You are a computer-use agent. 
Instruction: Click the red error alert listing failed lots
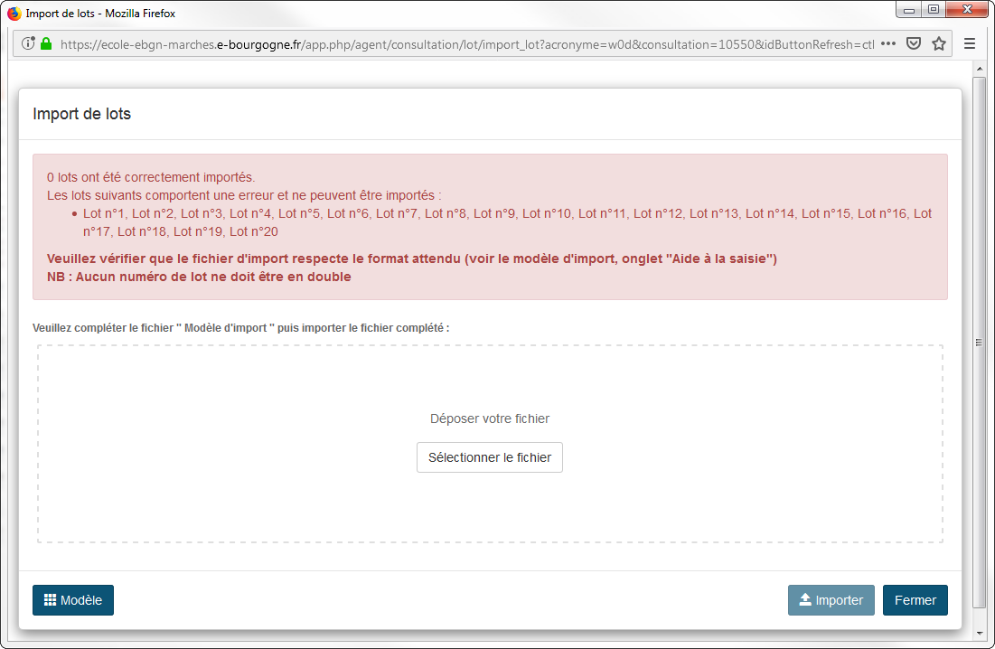tap(489, 226)
